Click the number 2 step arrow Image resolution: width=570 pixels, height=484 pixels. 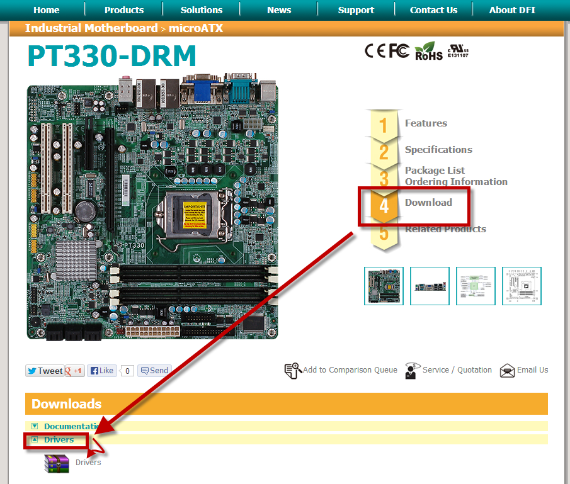click(x=384, y=152)
